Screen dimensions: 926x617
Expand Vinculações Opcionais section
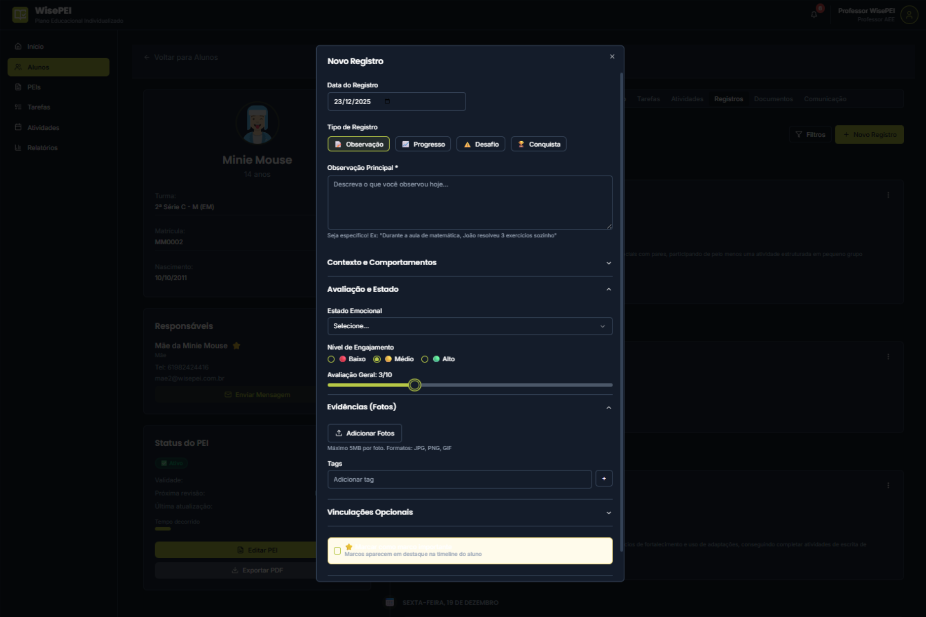pyautogui.click(x=469, y=512)
